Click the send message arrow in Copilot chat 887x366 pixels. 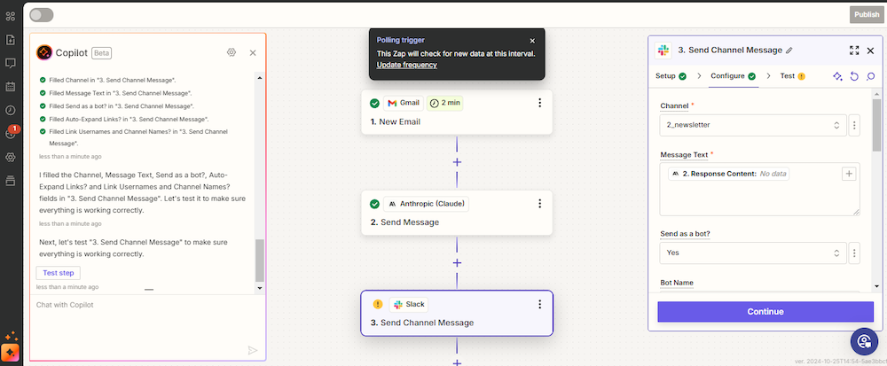tap(252, 350)
